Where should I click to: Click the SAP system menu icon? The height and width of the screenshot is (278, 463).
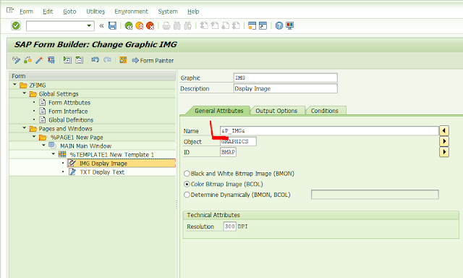(10, 11)
